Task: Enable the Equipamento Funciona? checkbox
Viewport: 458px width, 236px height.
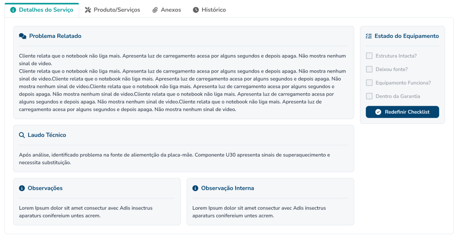Action: [369, 83]
